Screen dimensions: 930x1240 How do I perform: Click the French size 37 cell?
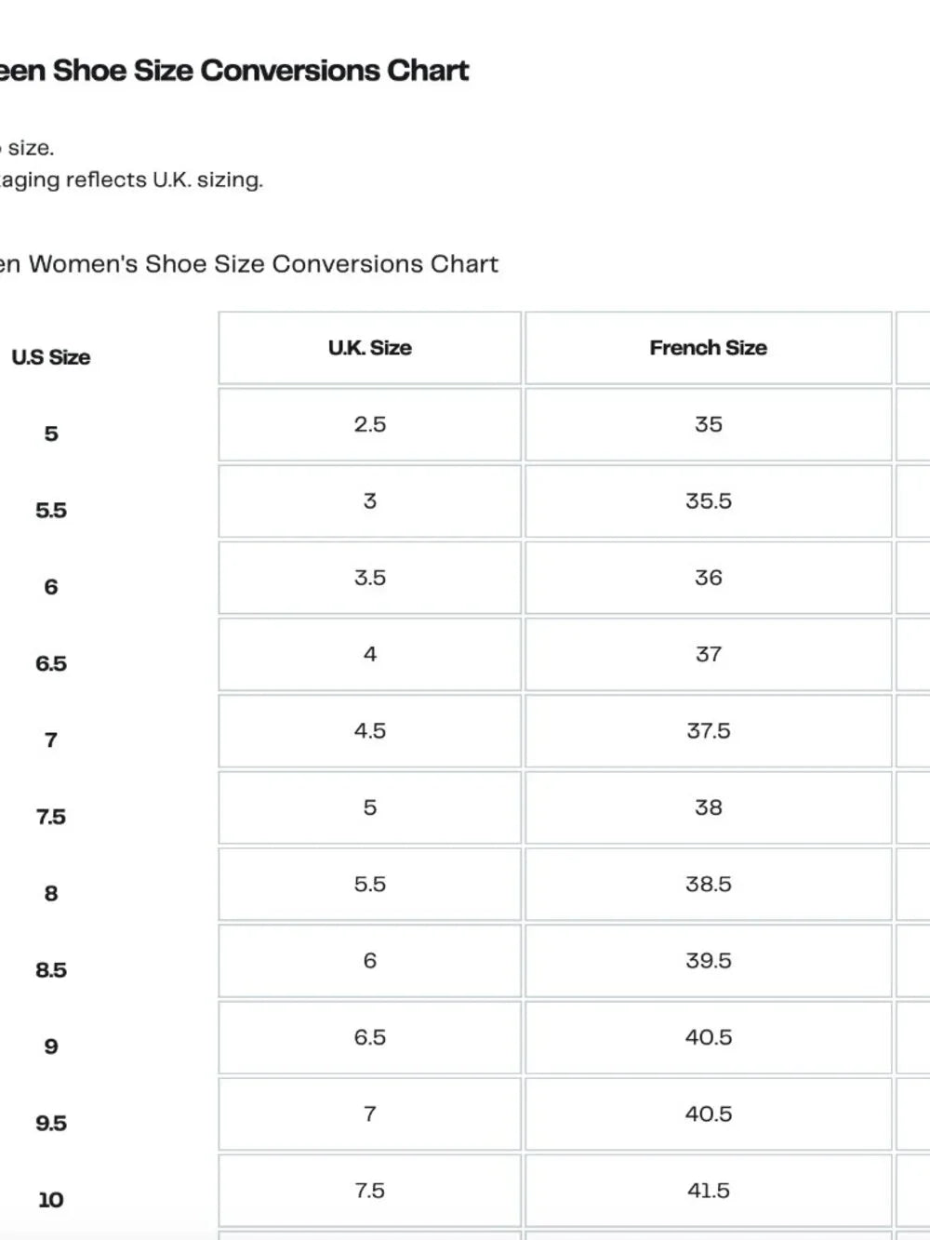click(x=708, y=654)
